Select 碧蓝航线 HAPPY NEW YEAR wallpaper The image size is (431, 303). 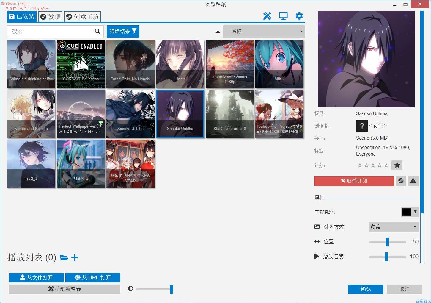(x=130, y=164)
